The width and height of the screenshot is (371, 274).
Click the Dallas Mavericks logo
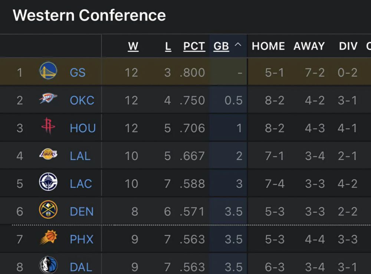[48, 265]
